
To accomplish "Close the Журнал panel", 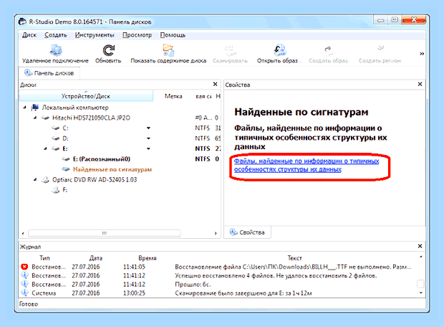I will coord(420,246).
